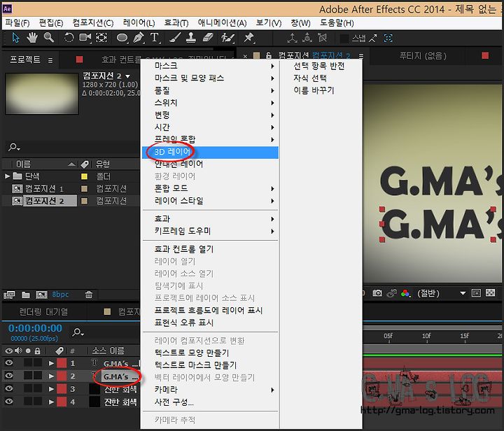The height and width of the screenshot is (431, 504).
Task: Click the tan label swatch of 컴포지션 1
Action: point(84,188)
